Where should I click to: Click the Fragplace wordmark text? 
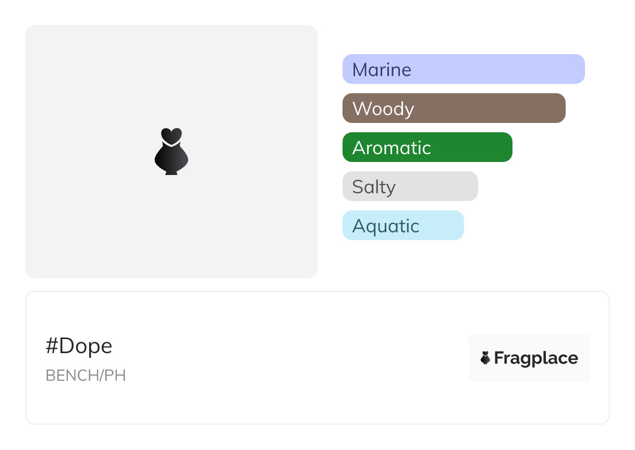click(536, 358)
